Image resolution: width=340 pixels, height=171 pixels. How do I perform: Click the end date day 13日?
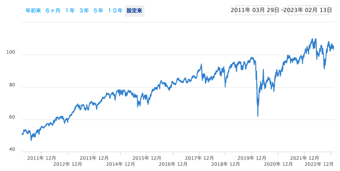click(325, 10)
